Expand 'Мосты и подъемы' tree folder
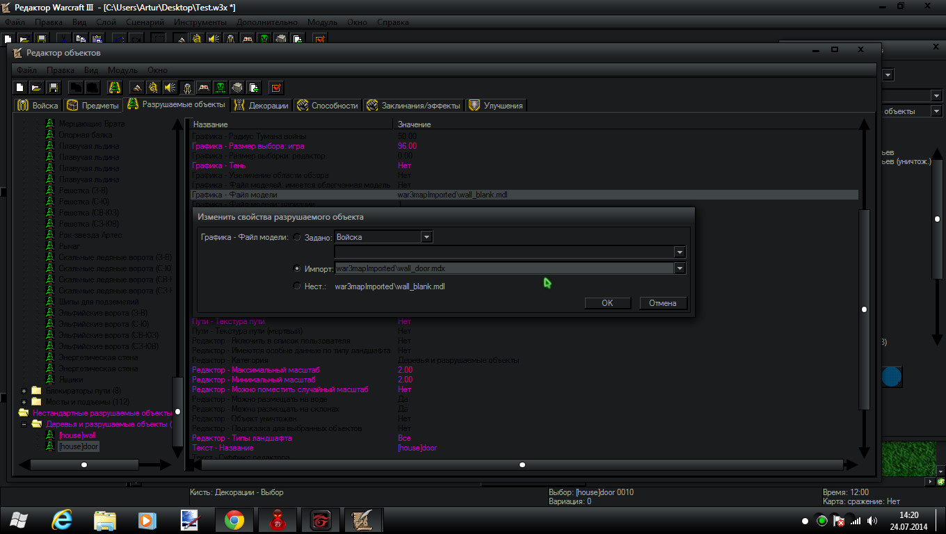 click(x=24, y=402)
